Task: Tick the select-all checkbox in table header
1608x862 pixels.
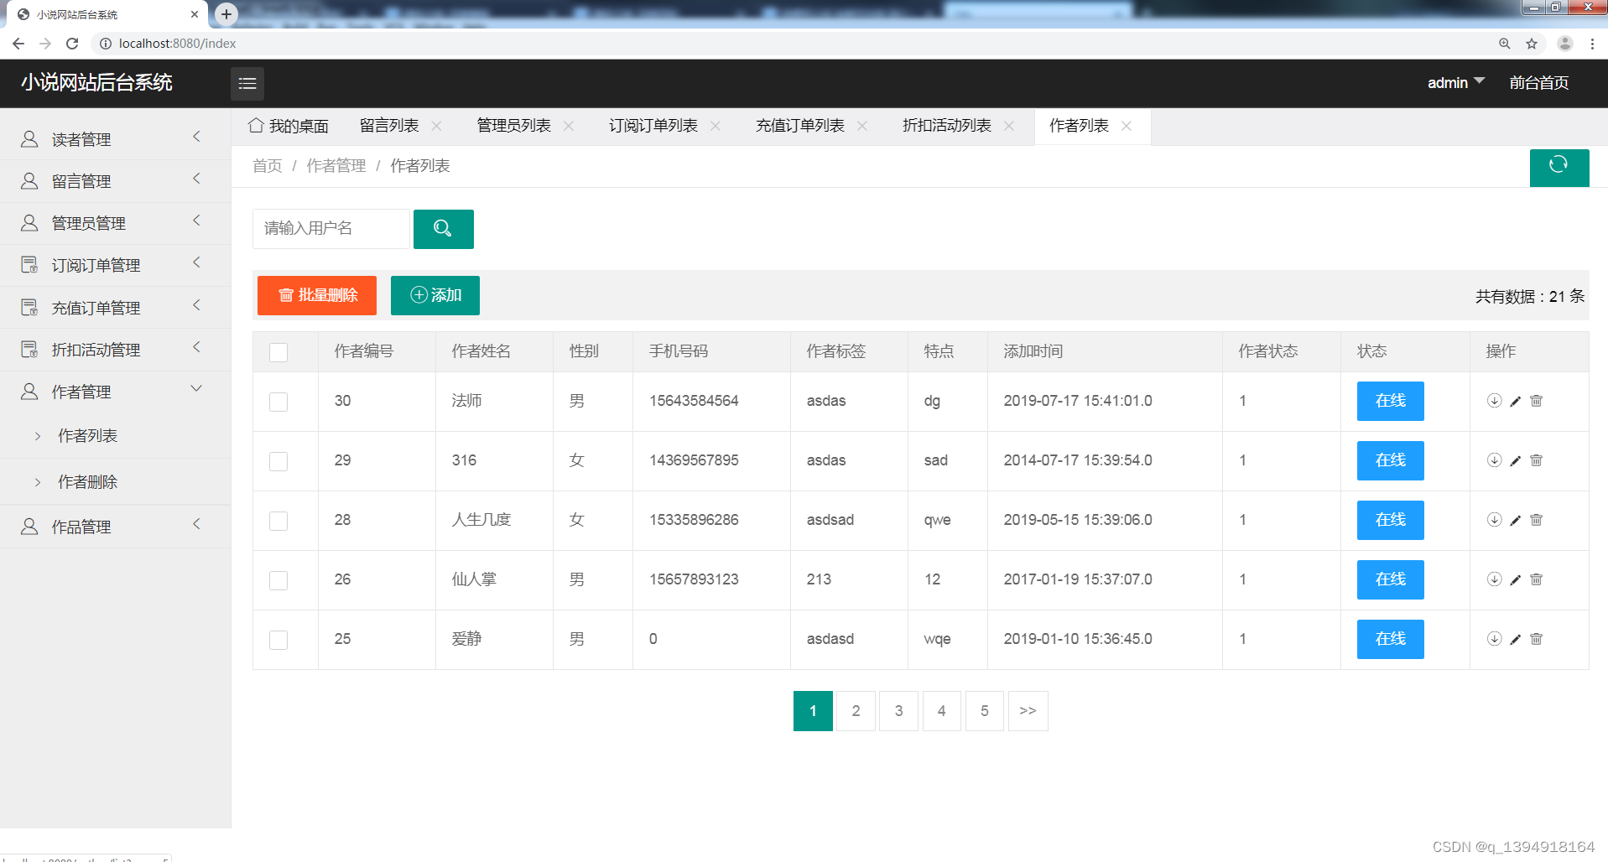Action: 278,352
